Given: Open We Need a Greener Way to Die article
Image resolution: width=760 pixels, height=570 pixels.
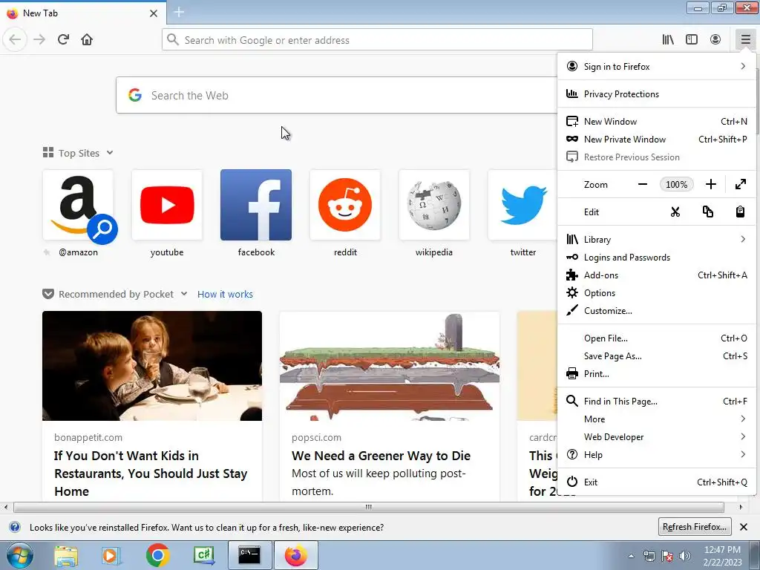Looking at the screenshot, I should tap(390, 406).
